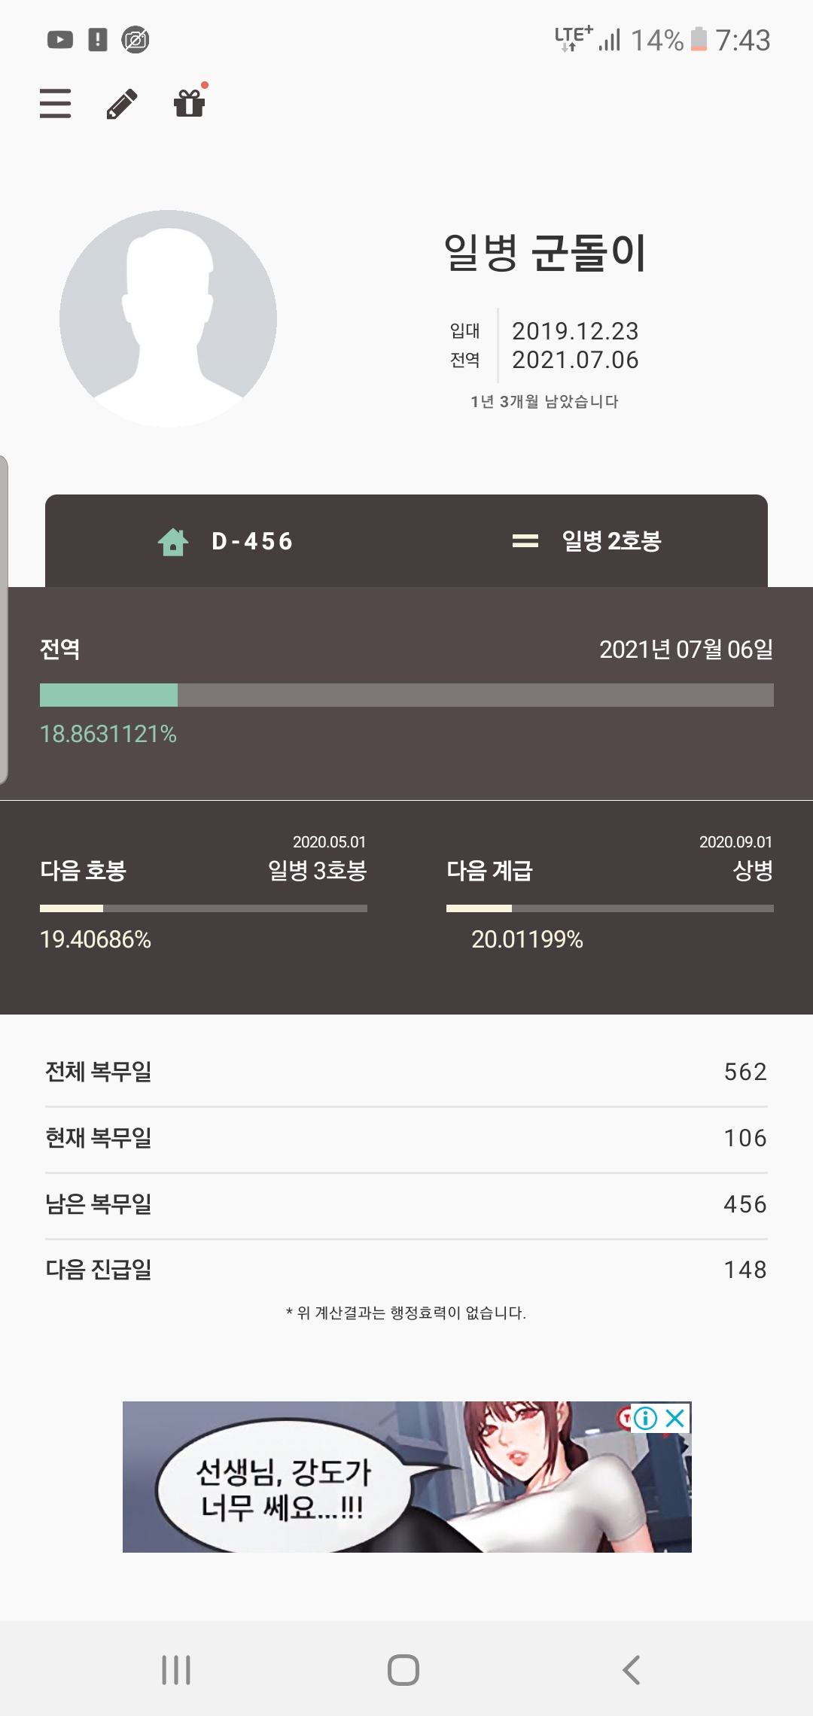Tap the 다음 계급 progress bar

point(610,908)
